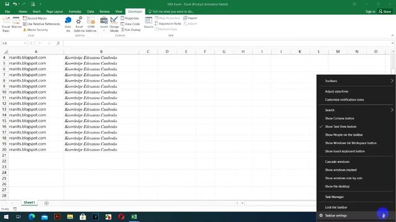Click View Code
This screenshot has width=396, height=222.
coord(130,24)
